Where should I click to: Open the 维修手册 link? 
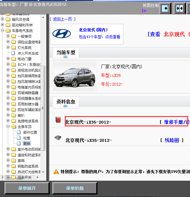coord(177,122)
